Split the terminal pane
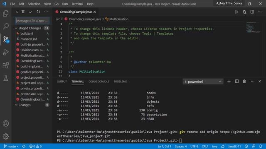 236,82
